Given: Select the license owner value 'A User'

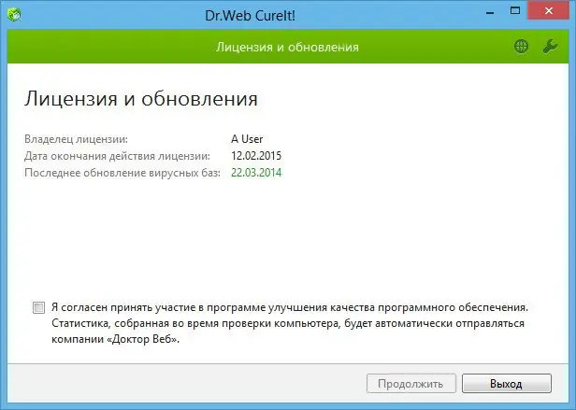Looking at the screenshot, I should pos(247,139).
